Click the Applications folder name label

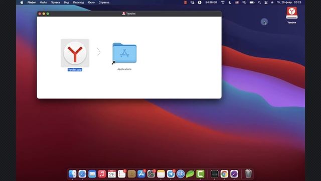coord(124,69)
